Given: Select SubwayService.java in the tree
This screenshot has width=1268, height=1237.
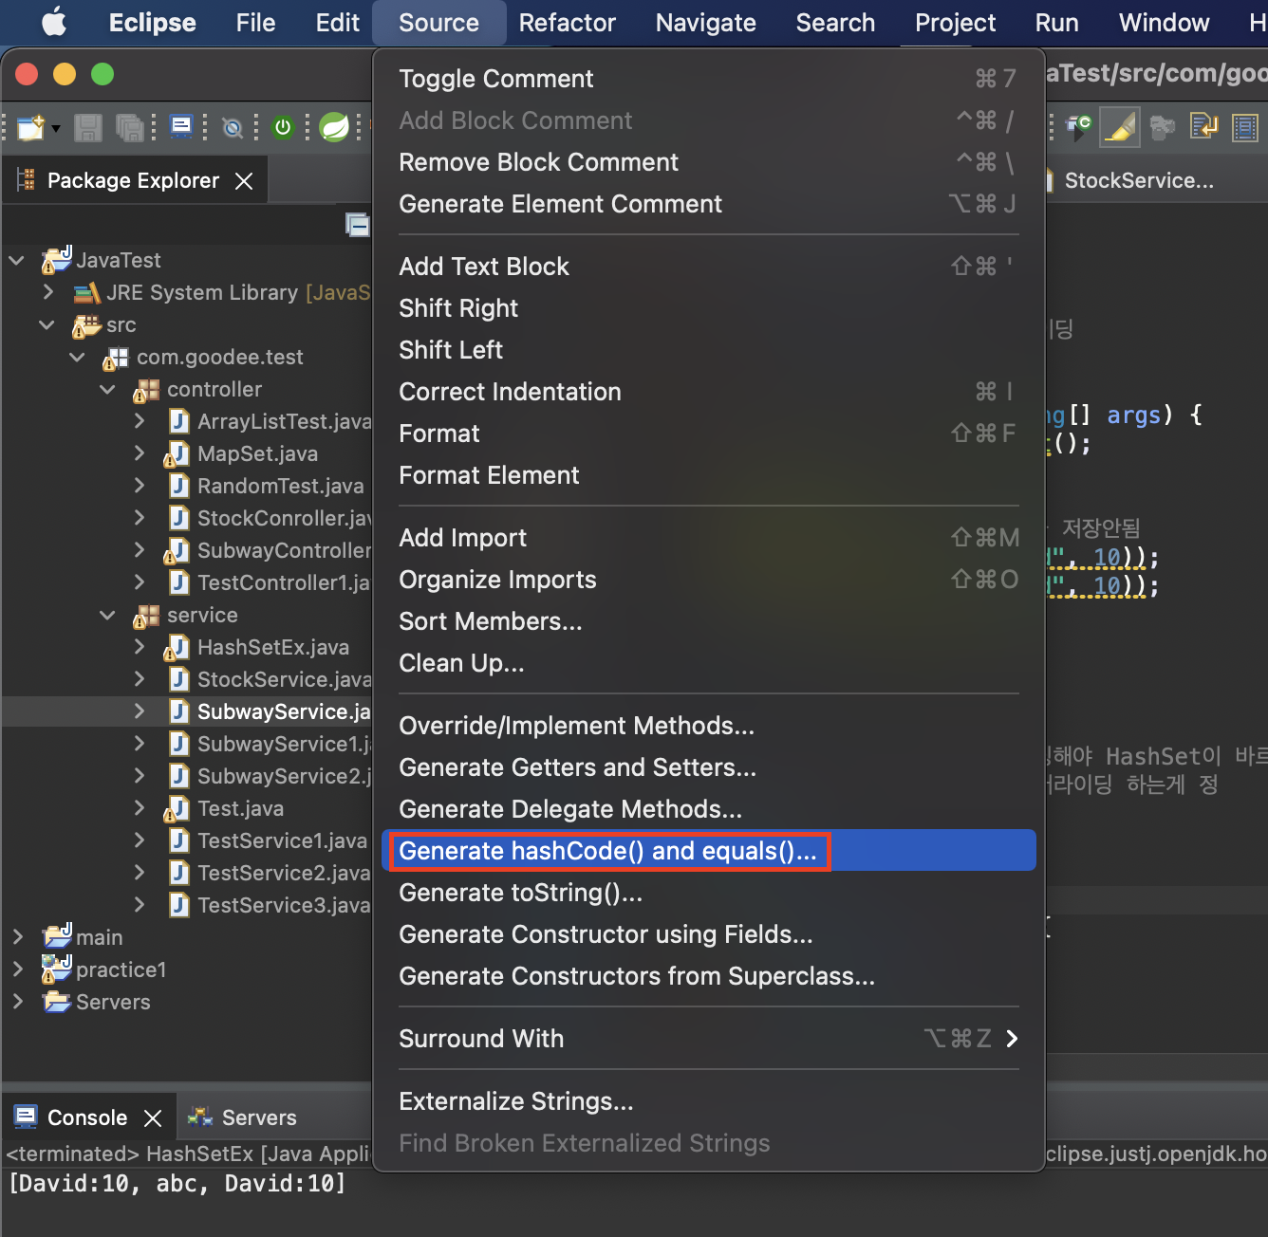Looking at the screenshot, I should click(186, 711).
